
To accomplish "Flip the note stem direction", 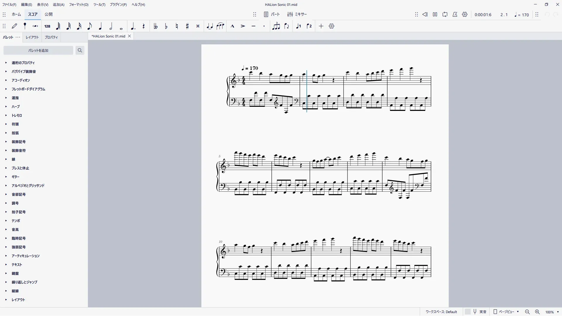I will [x=287, y=26].
